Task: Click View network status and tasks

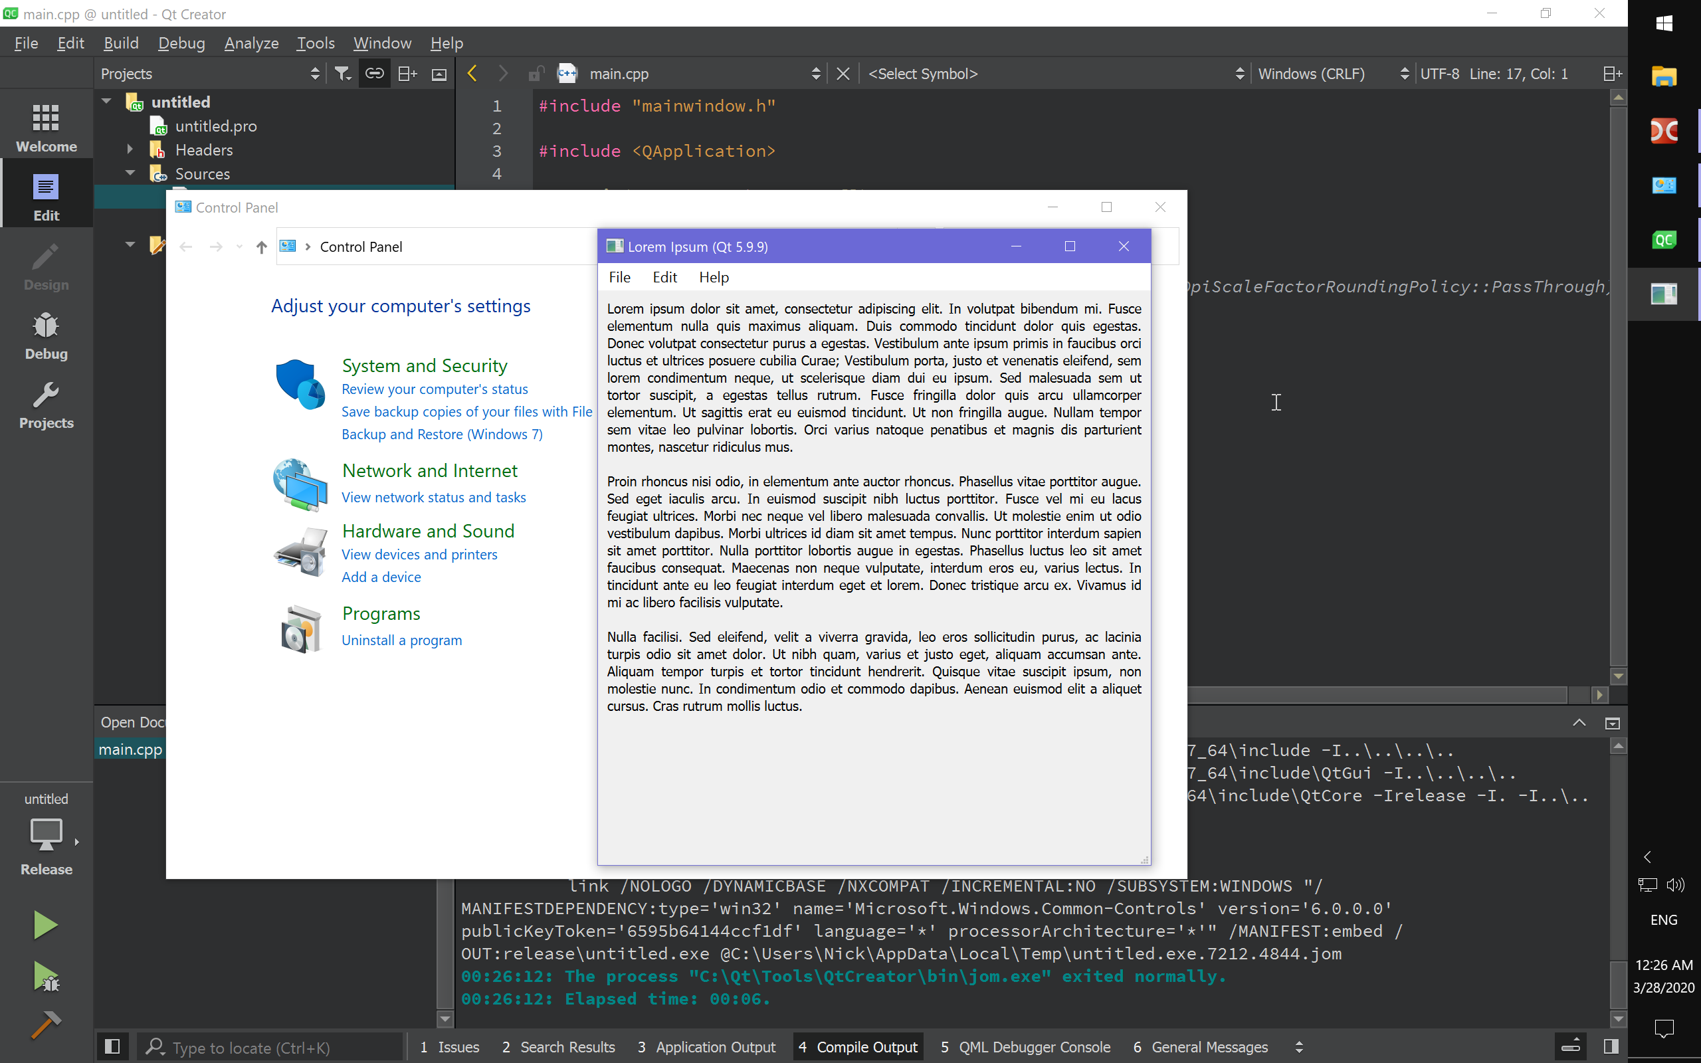Action: (x=434, y=497)
